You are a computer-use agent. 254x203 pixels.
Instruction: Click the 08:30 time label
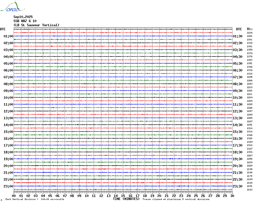pyautogui.click(x=238, y=84)
